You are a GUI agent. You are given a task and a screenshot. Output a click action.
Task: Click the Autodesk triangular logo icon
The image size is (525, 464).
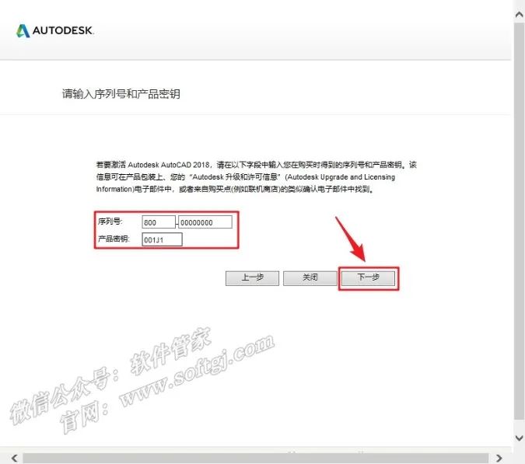(23, 31)
